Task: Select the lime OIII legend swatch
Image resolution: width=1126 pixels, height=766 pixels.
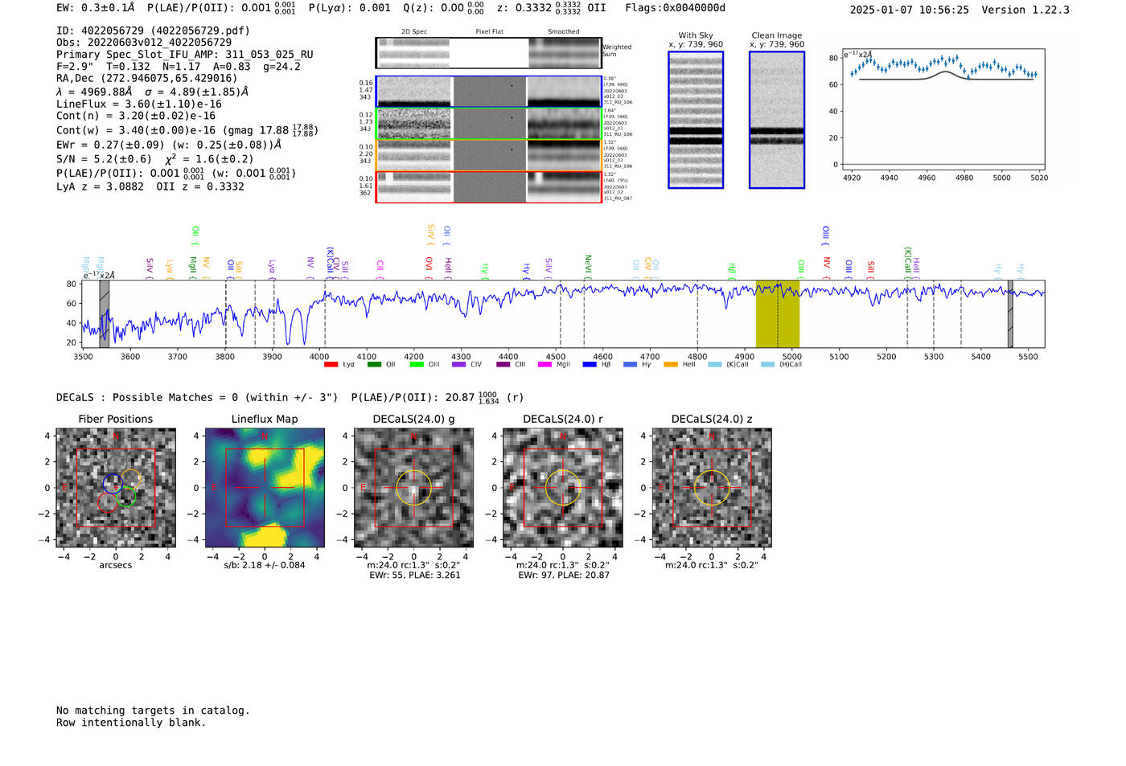Action: [x=417, y=365]
